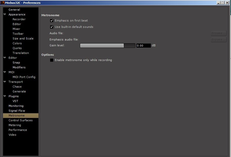
Task: Open Size and Scale settings
Action: coord(23,38)
